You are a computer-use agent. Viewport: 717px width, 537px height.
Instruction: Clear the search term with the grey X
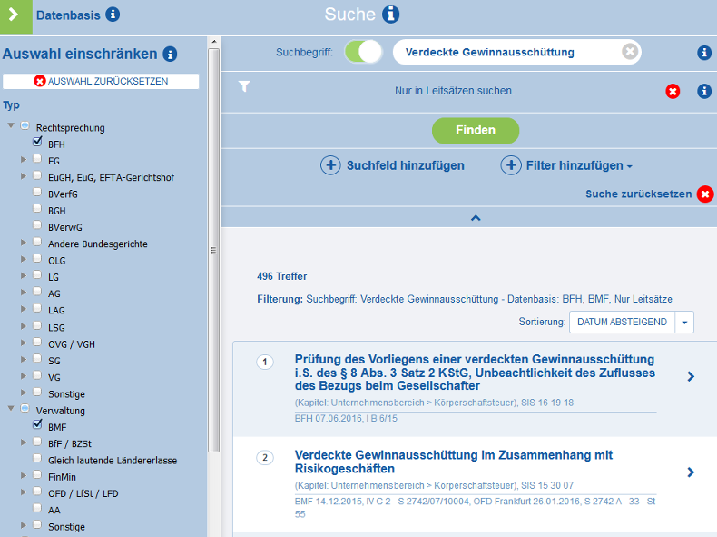tap(630, 51)
